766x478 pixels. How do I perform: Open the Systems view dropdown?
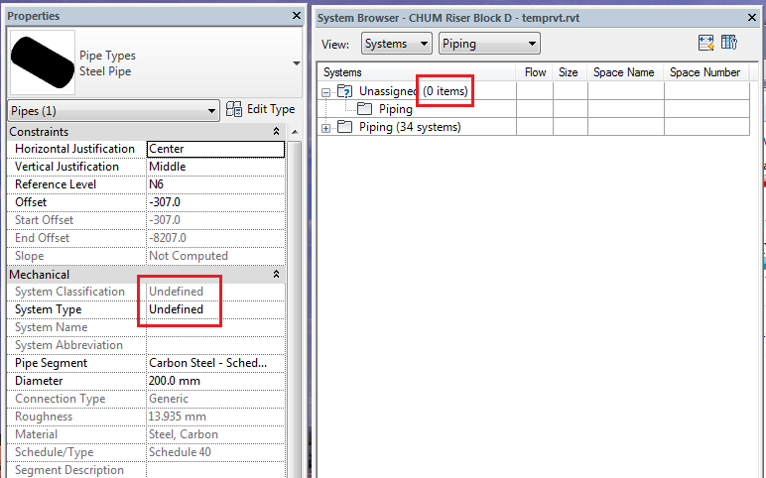click(x=397, y=44)
